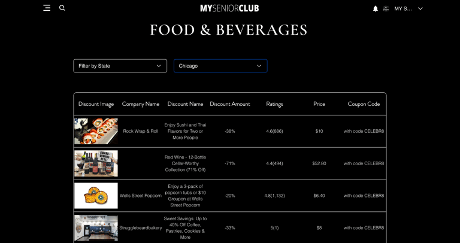This screenshot has width=460, height=243.
Task: Click Red Wine 12-Bottle Collection discount
Action: coord(185,163)
